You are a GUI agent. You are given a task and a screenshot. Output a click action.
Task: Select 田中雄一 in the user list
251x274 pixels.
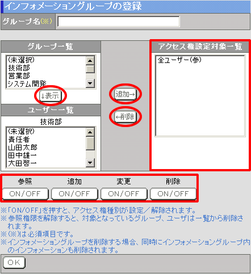(x=22, y=155)
